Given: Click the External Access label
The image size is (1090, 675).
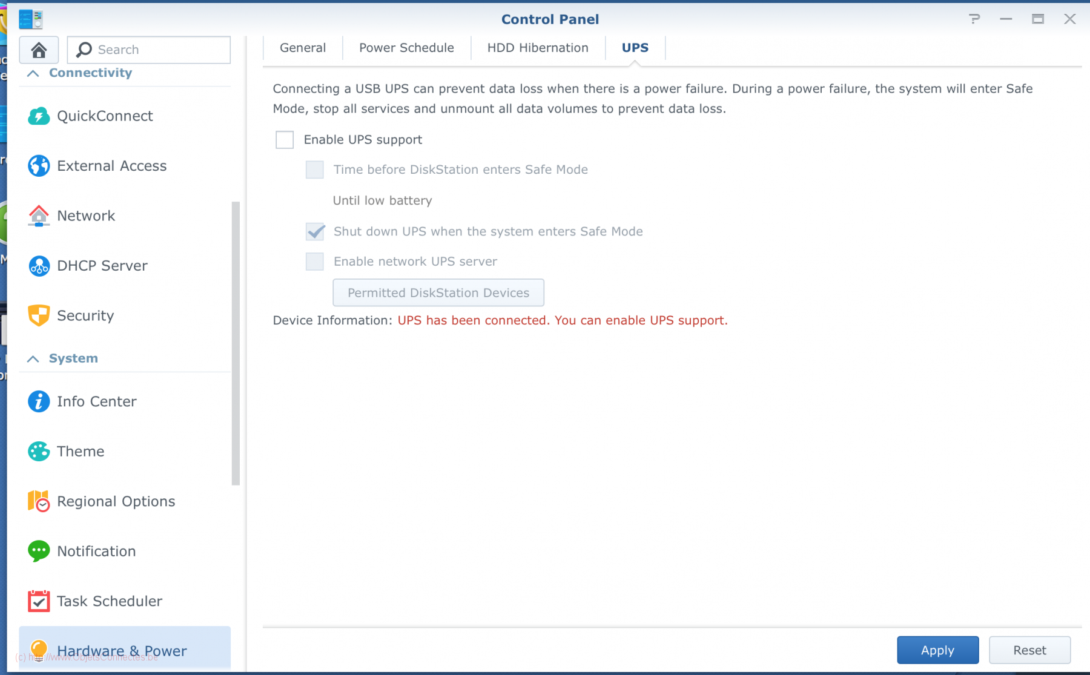Looking at the screenshot, I should click(x=112, y=166).
